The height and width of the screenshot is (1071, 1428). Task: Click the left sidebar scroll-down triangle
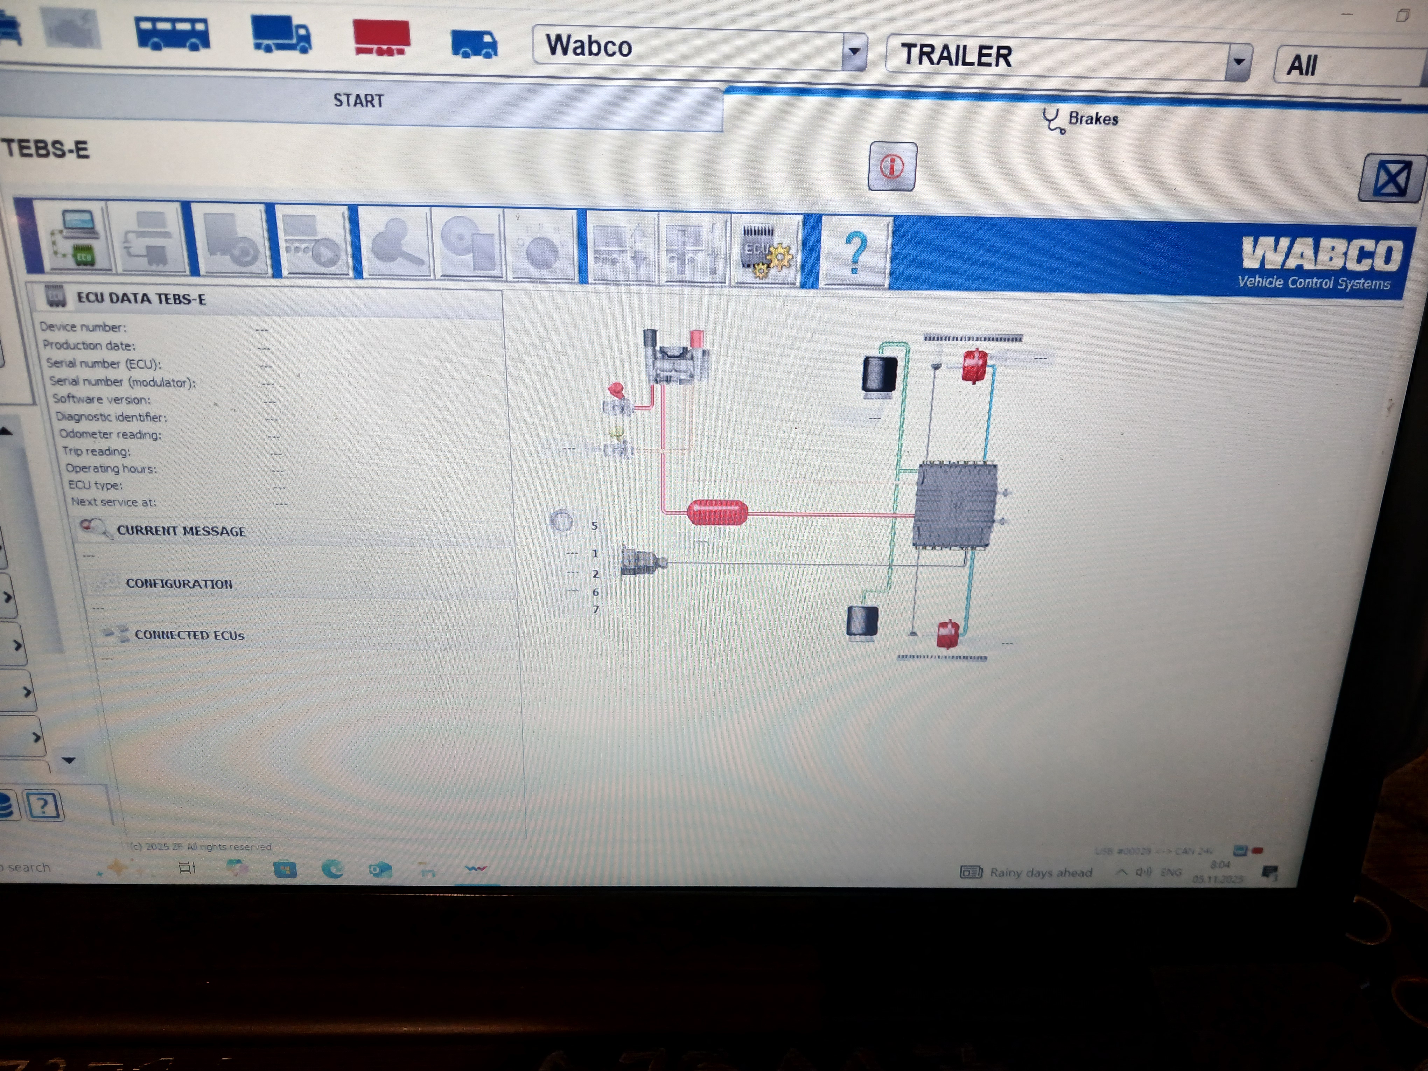69,761
